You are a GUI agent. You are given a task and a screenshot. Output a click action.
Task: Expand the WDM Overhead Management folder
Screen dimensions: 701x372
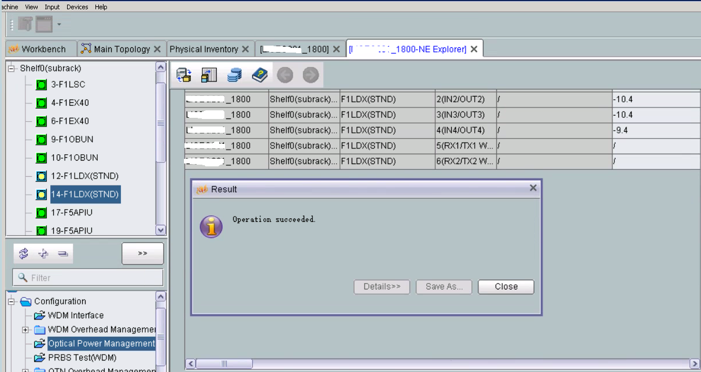[25, 330]
